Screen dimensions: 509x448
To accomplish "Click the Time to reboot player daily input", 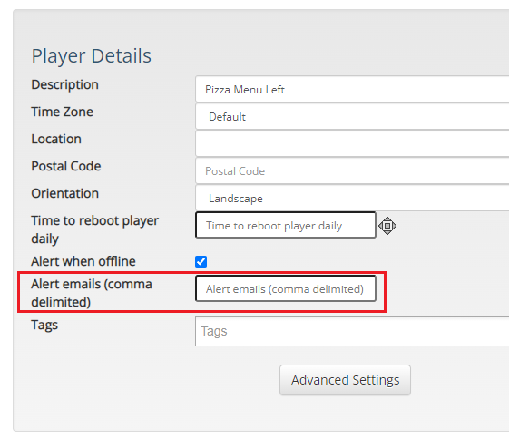I will coord(286,225).
